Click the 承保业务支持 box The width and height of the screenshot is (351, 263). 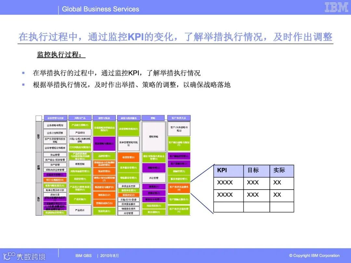pos(128,186)
